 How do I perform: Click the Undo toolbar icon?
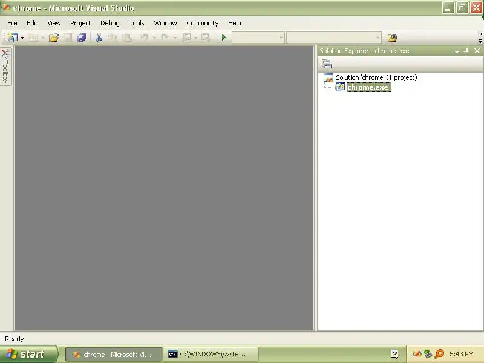click(x=144, y=38)
